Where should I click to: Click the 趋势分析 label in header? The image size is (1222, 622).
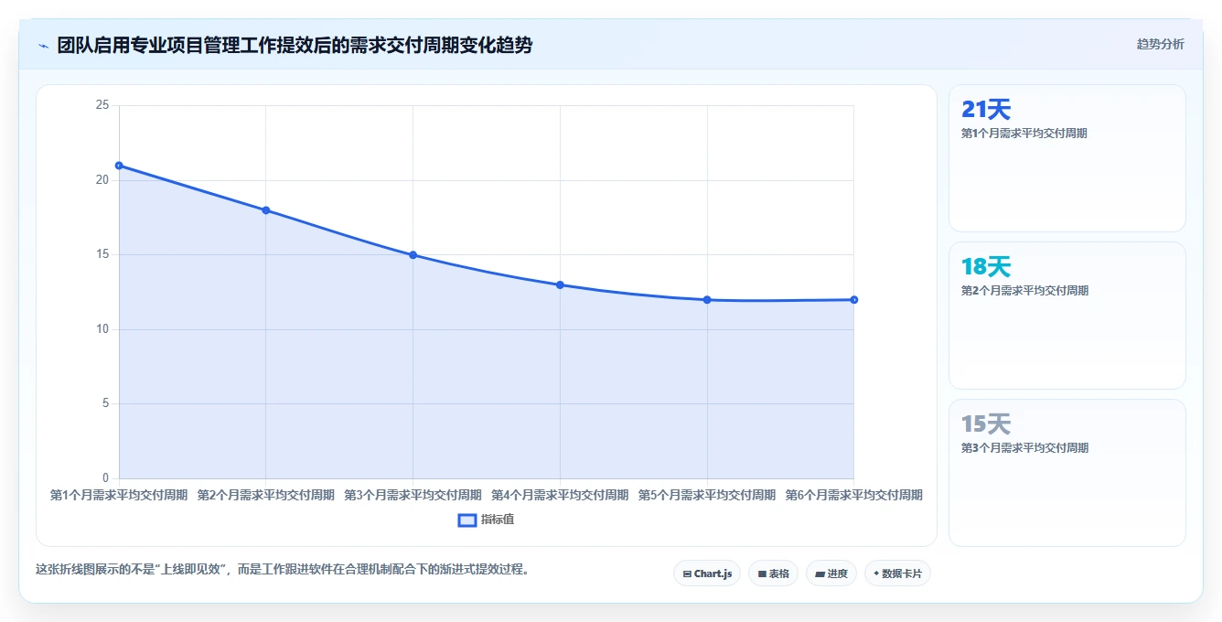pos(1160,44)
